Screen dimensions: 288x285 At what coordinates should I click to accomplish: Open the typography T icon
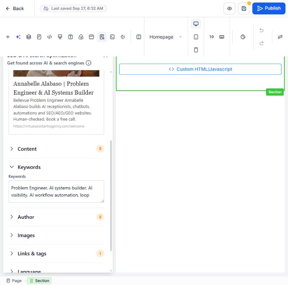coord(71,37)
